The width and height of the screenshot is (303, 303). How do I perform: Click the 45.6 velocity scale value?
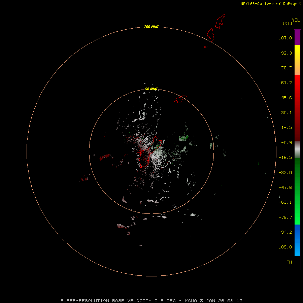[287, 98]
